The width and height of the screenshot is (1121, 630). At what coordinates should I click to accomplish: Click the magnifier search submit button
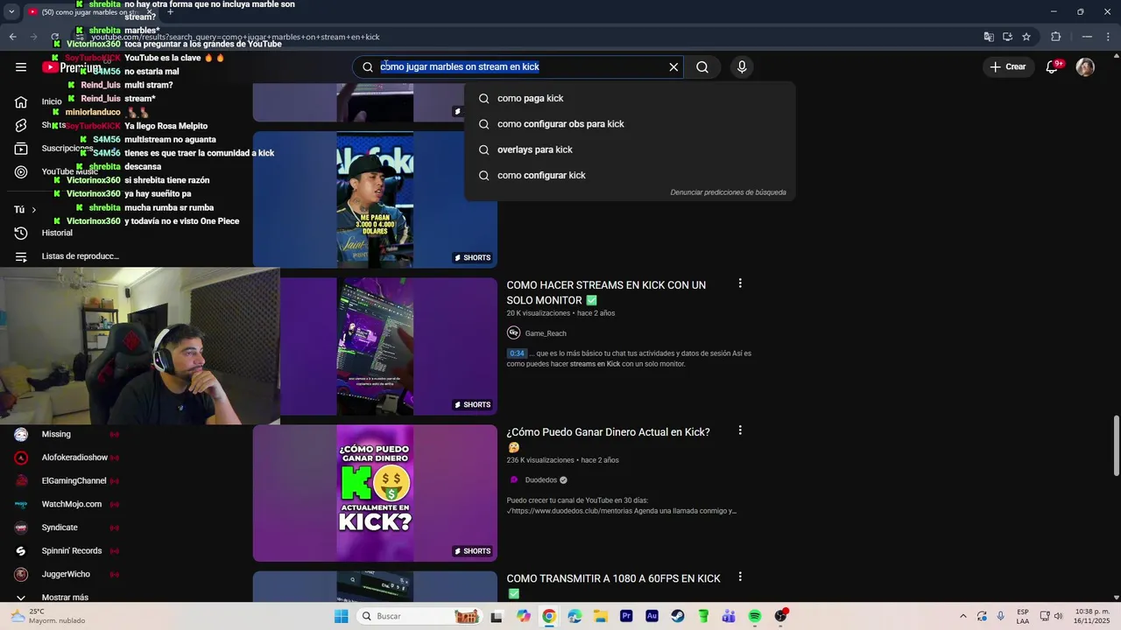tap(702, 67)
